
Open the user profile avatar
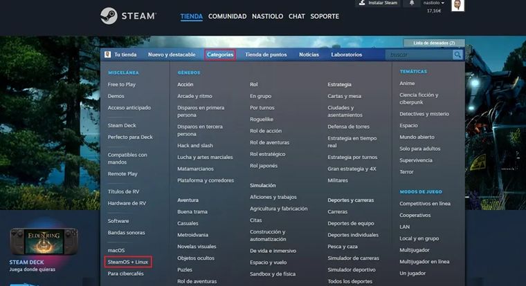tap(457, 6)
